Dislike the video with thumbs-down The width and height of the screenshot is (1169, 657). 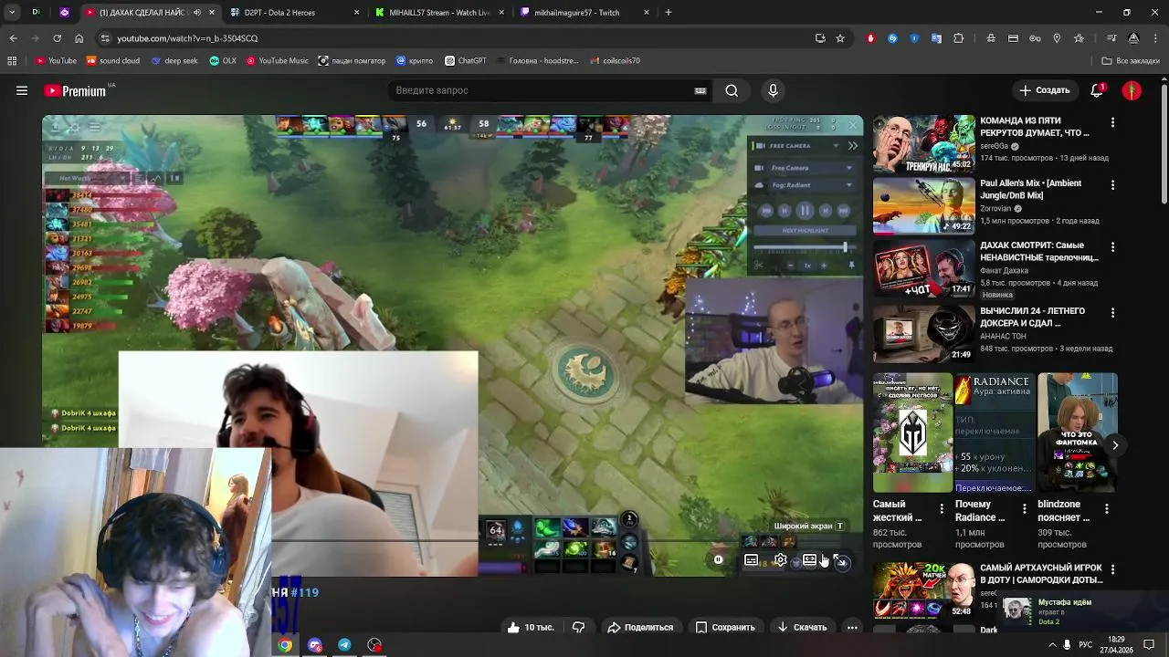(578, 627)
